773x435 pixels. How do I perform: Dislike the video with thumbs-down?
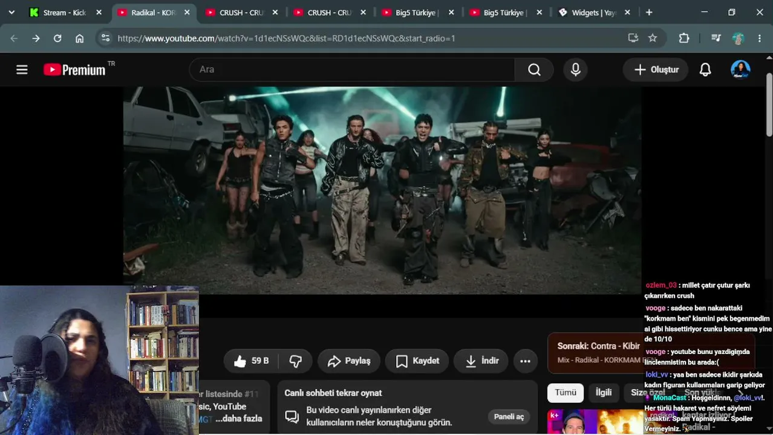click(x=296, y=361)
